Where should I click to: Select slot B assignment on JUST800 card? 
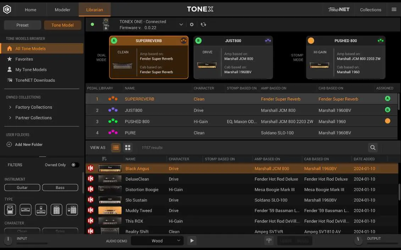[x=198, y=41]
